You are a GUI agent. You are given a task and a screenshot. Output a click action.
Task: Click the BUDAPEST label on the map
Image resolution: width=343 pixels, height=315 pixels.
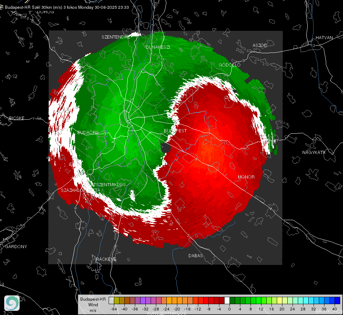tap(176, 131)
